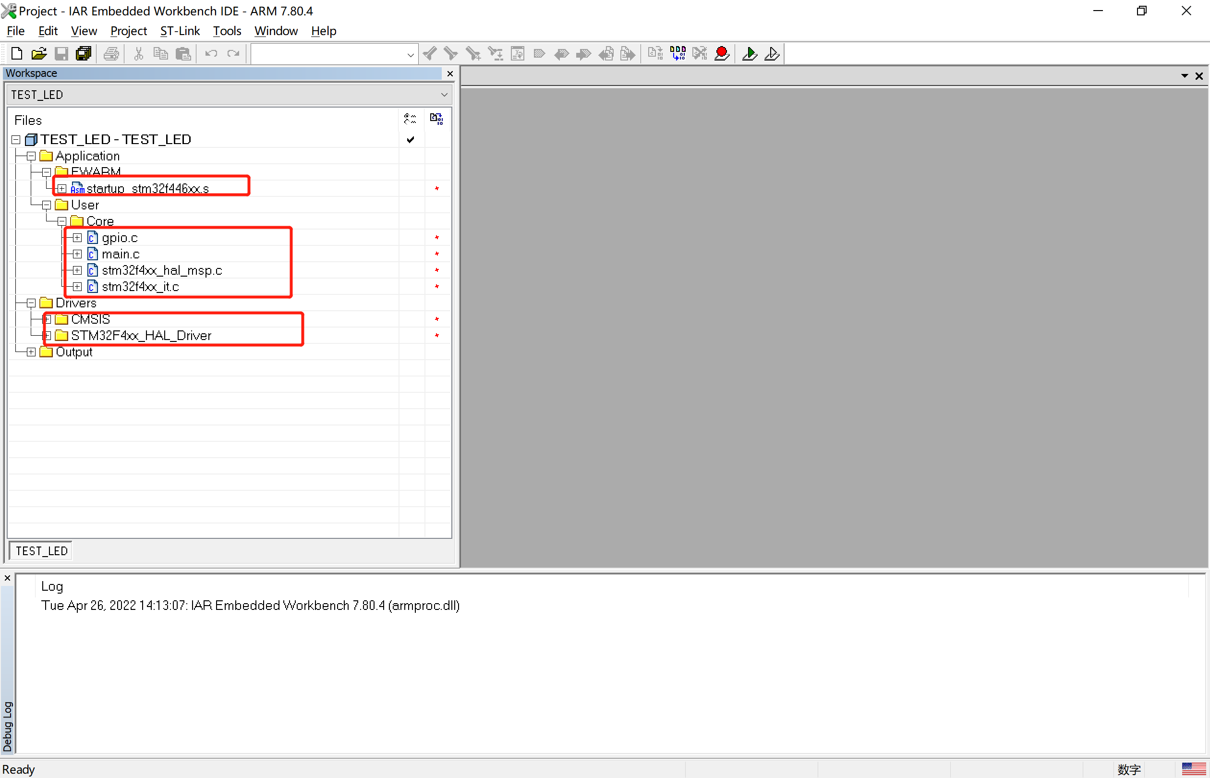1210x778 pixels.
Task: Expand the Output folder
Action: coord(31,352)
